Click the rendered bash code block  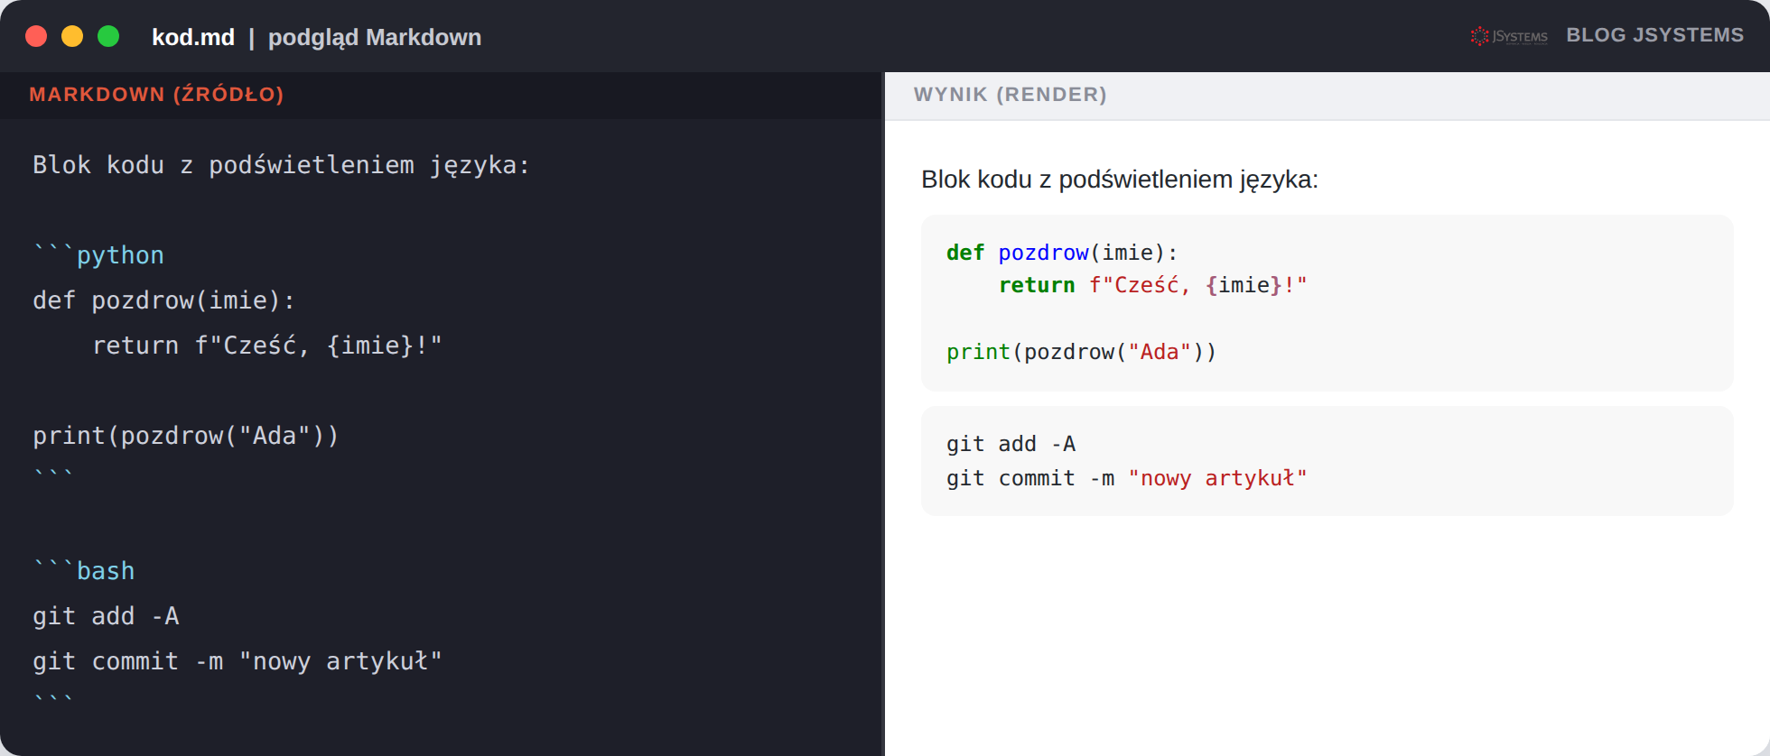(x=1327, y=461)
